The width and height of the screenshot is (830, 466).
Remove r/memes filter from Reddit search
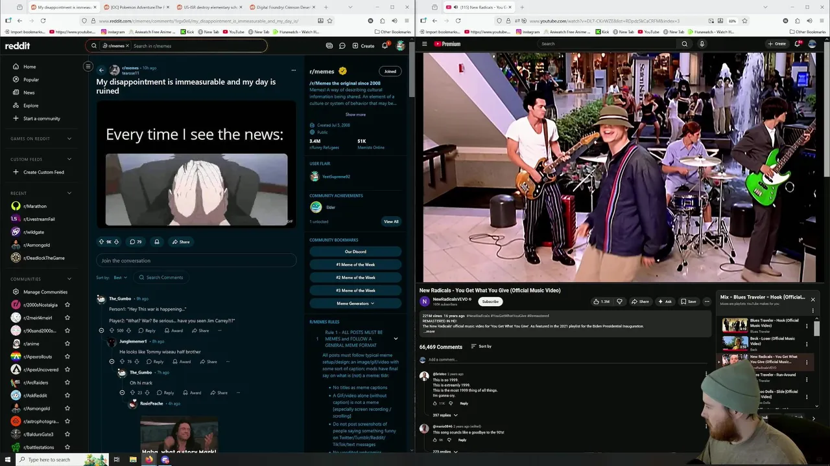(127, 46)
